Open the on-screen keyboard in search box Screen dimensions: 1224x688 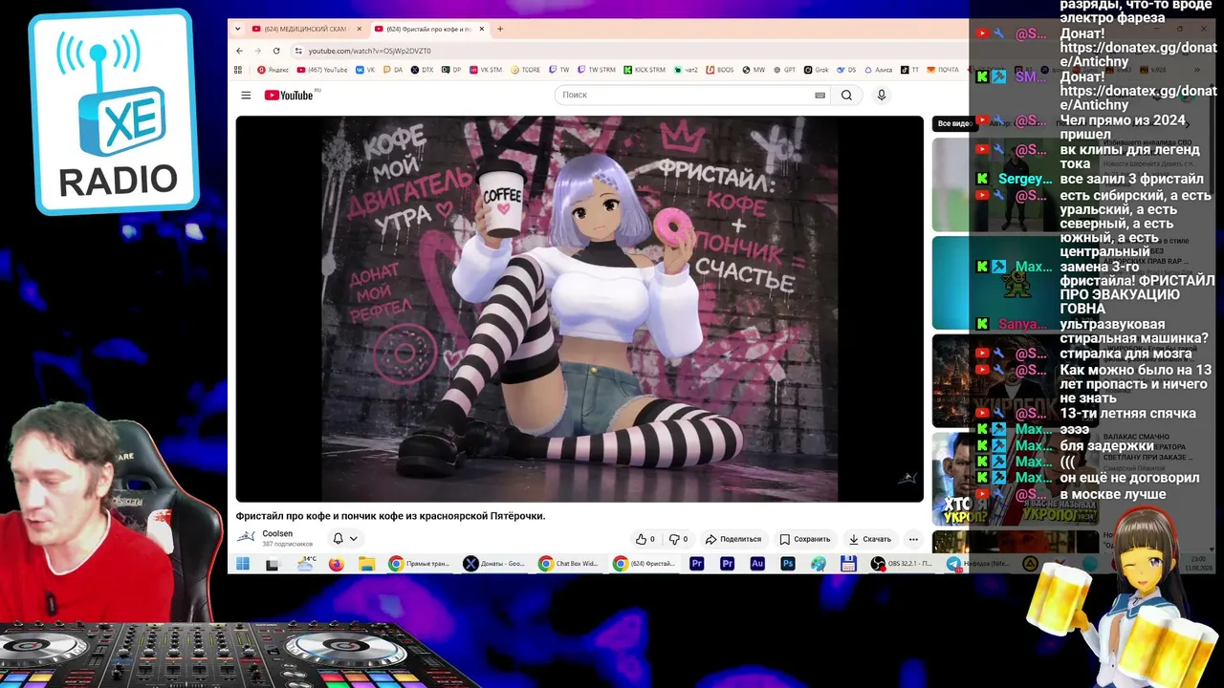click(820, 95)
